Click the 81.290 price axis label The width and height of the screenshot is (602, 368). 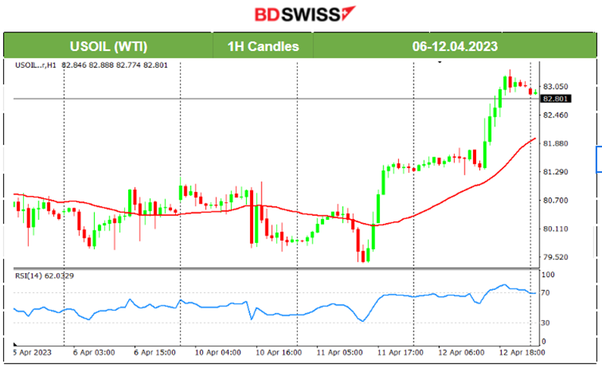click(556, 171)
